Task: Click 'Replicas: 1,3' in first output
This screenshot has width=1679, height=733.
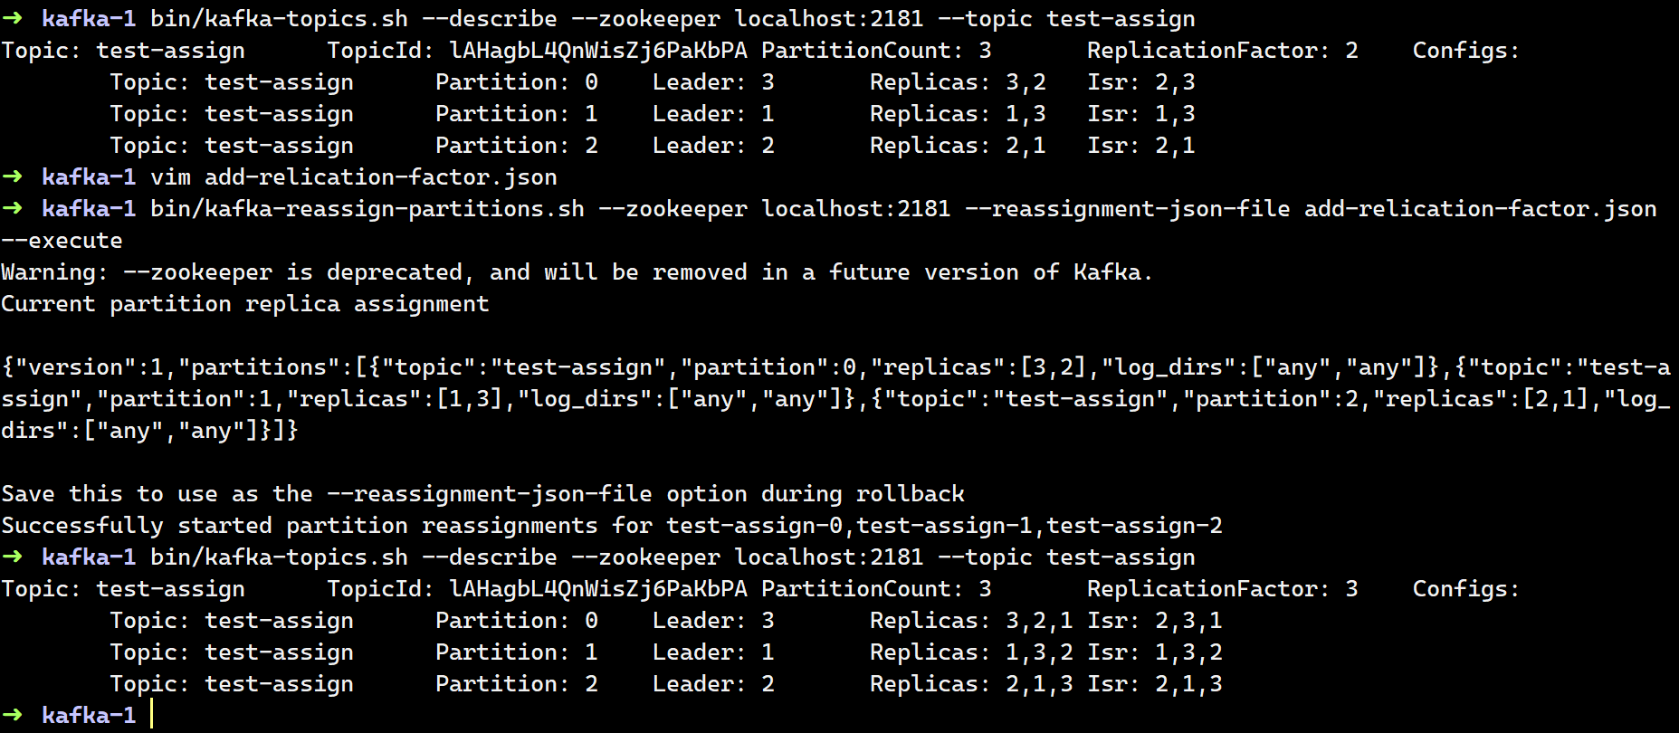Action: coord(958,114)
